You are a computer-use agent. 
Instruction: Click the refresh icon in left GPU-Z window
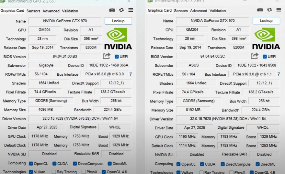(121, 10)
